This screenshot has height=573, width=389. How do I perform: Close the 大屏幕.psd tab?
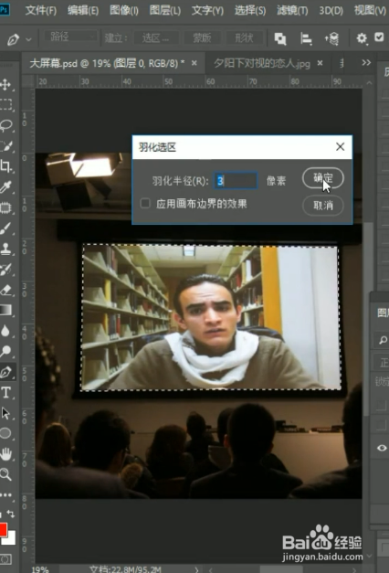pos(194,63)
